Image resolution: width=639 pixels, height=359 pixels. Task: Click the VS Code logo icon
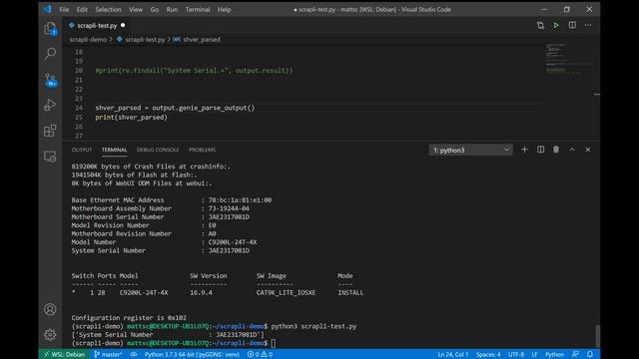48,9
